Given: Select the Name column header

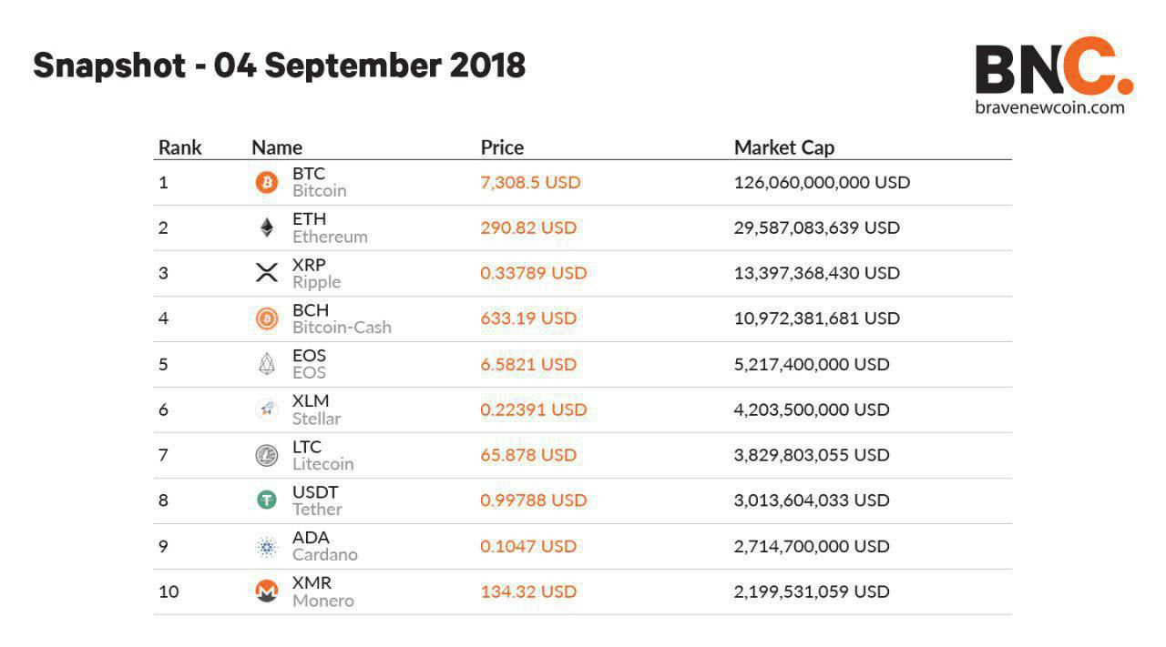Looking at the screenshot, I should coord(277,147).
